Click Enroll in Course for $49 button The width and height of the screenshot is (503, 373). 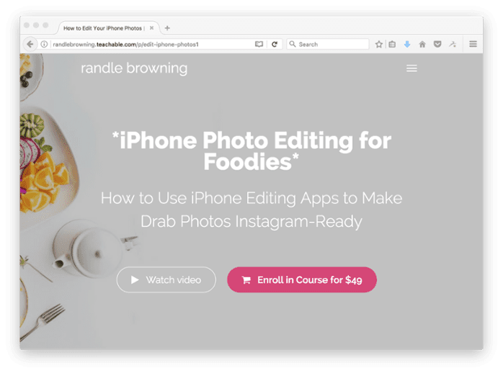coord(302,279)
